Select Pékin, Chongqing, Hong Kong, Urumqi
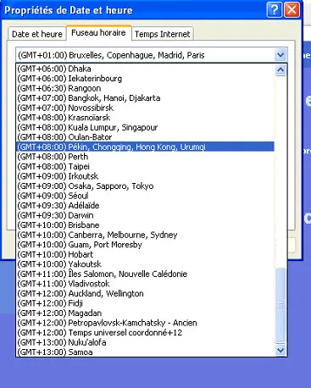 click(145, 147)
